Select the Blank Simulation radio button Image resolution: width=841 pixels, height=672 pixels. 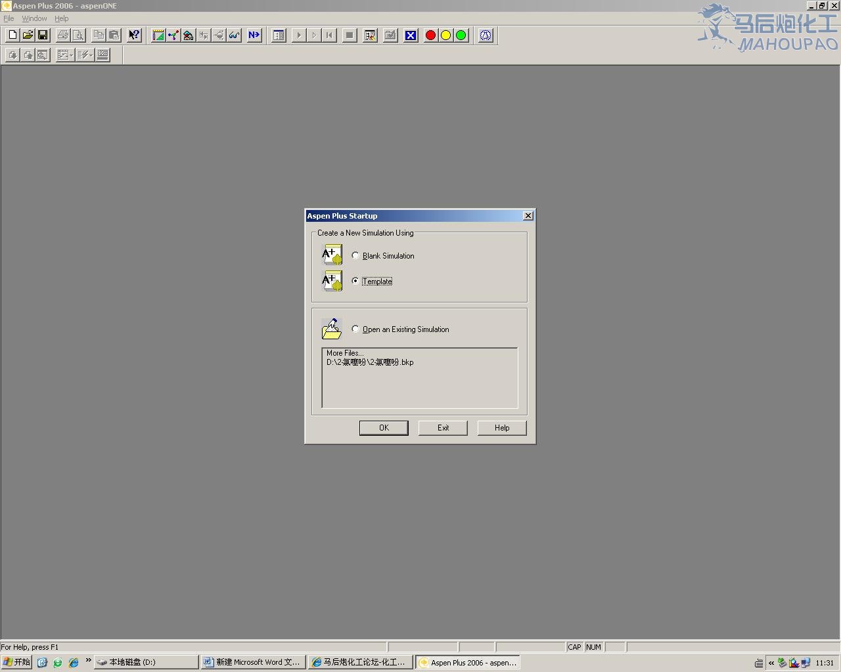click(355, 255)
